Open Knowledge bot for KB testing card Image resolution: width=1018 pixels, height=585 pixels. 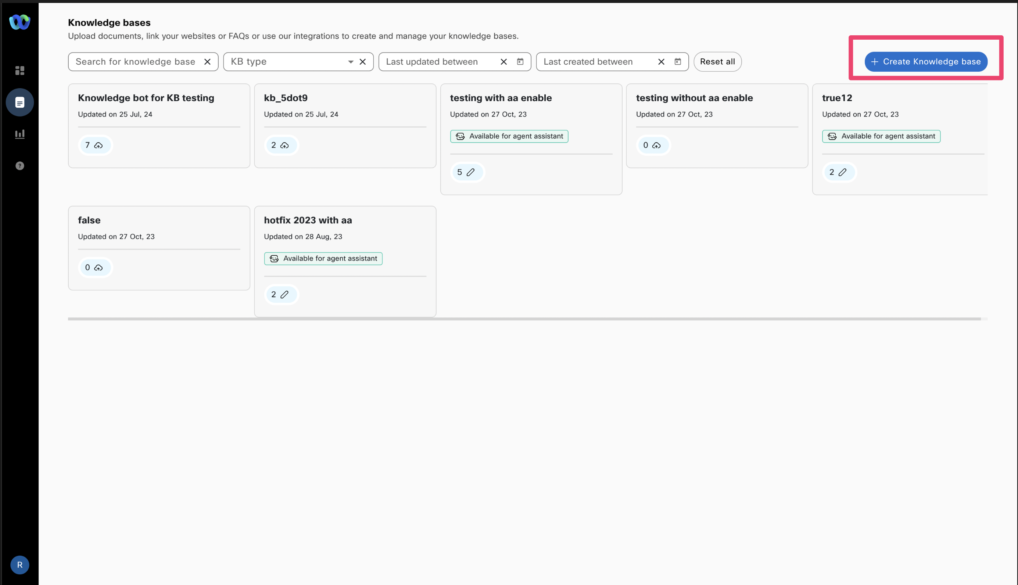[x=159, y=126]
